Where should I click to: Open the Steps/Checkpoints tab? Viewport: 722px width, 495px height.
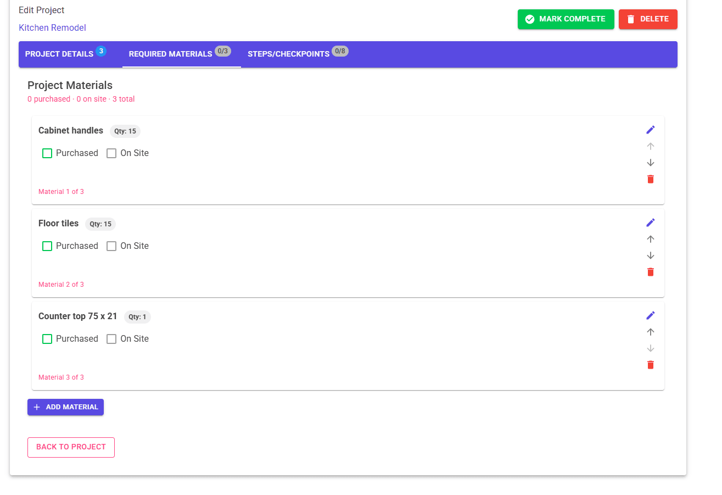pyautogui.click(x=289, y=54)
